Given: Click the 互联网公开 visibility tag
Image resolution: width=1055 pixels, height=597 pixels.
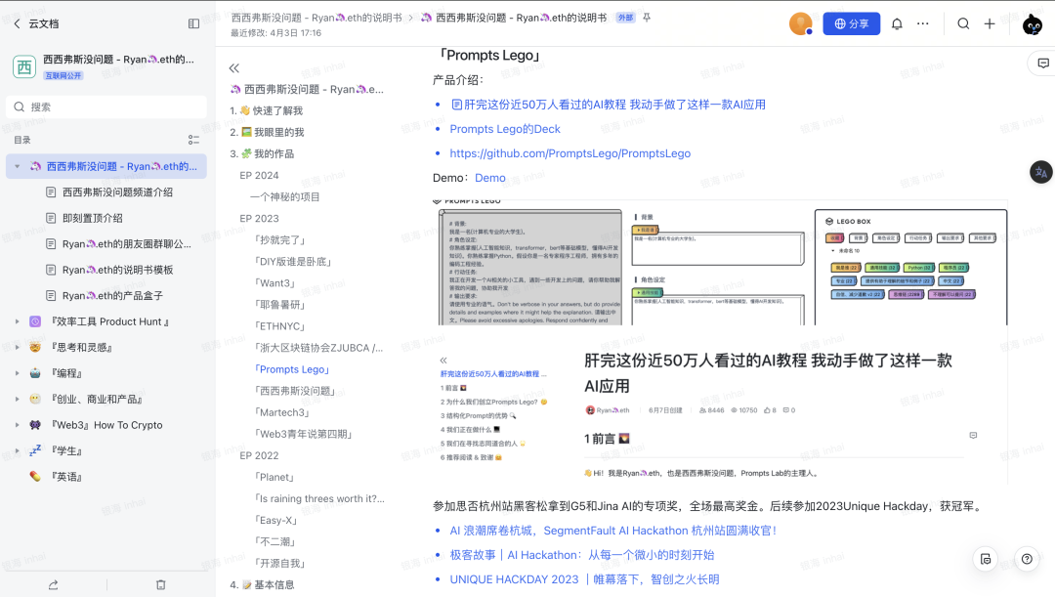Looking at the screenshot, I should point(63,75).
